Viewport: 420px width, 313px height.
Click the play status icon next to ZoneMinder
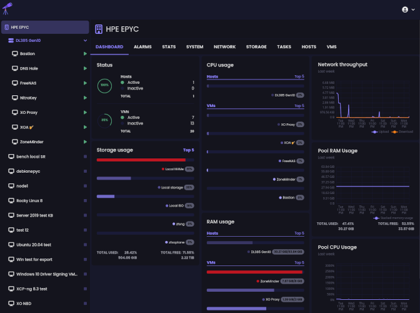pyautogui.click(x=85, y=142)
